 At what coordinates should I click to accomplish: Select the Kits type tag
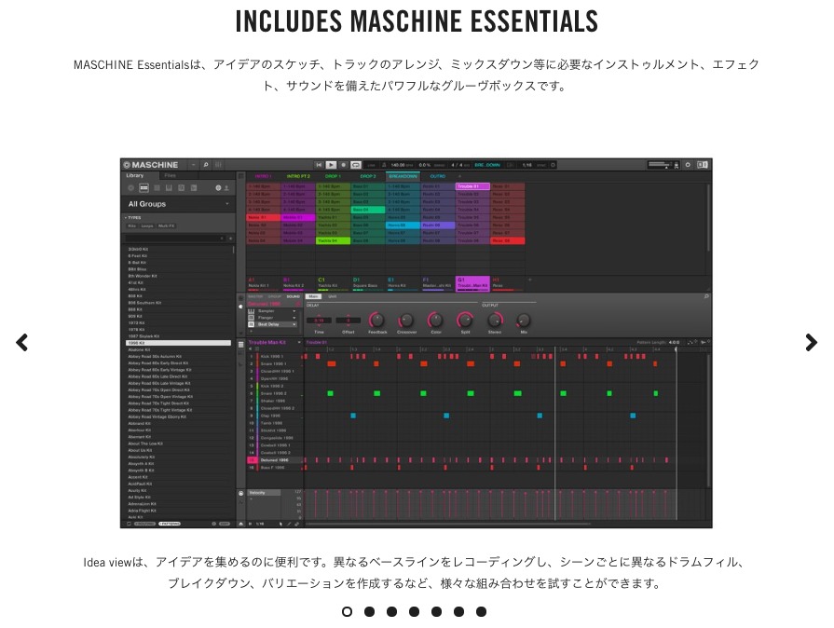(132, 226)
